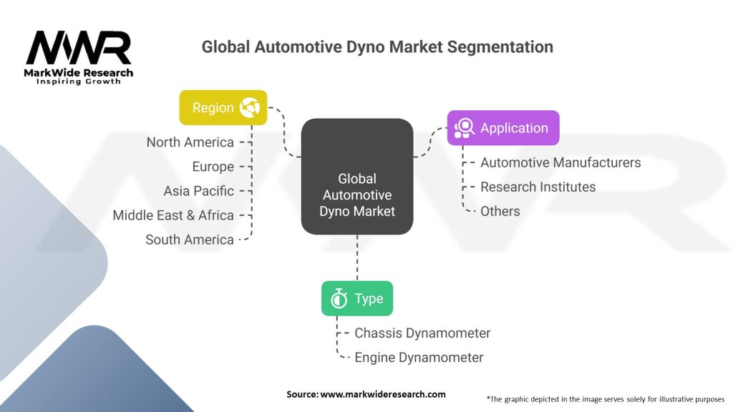Click the central Global Automotive Dyno Market box

point(357,177)
